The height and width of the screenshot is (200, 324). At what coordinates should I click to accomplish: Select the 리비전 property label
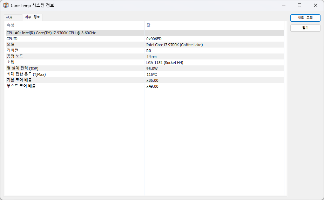[x=12, y=50]
